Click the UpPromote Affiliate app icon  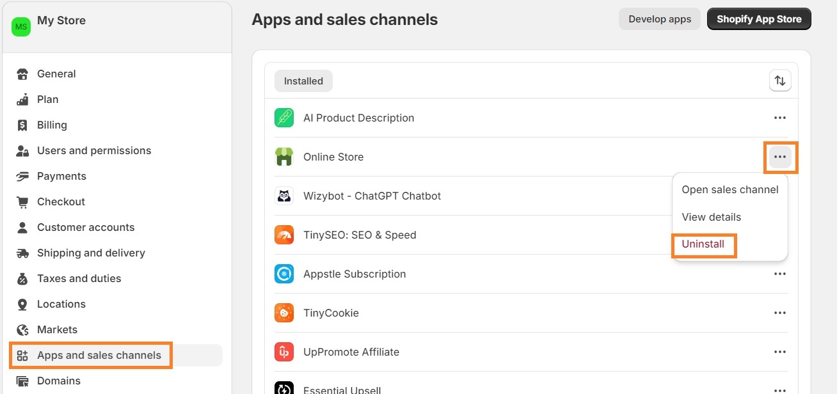[283, 352]
